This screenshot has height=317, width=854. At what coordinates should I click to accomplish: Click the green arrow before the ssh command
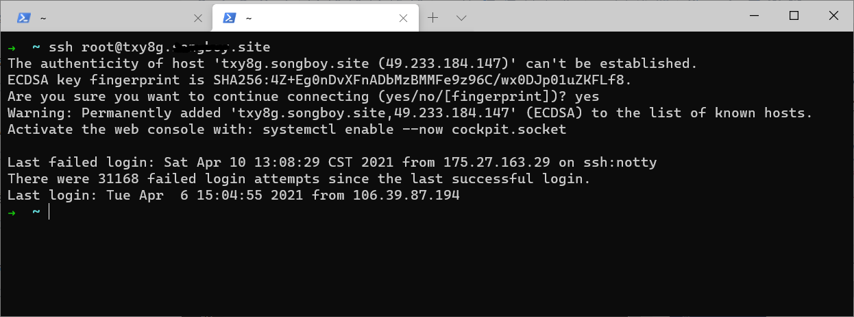pos(12,47)
